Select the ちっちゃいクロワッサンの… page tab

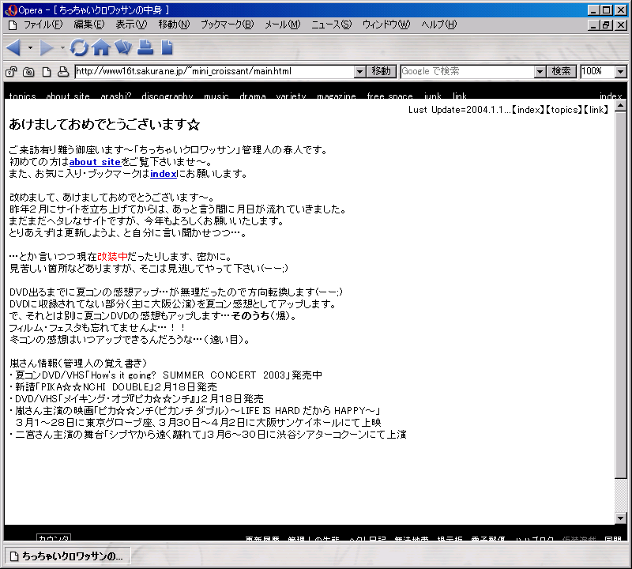point(68,556)
